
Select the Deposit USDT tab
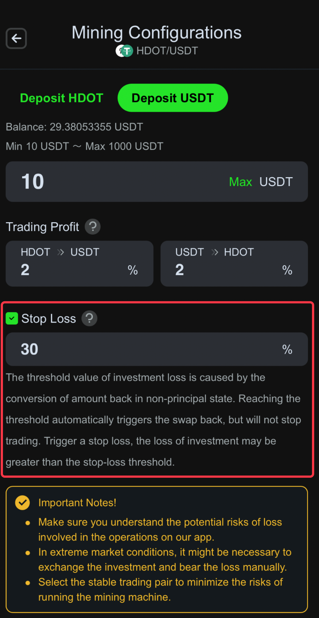(x=173, y=98)
